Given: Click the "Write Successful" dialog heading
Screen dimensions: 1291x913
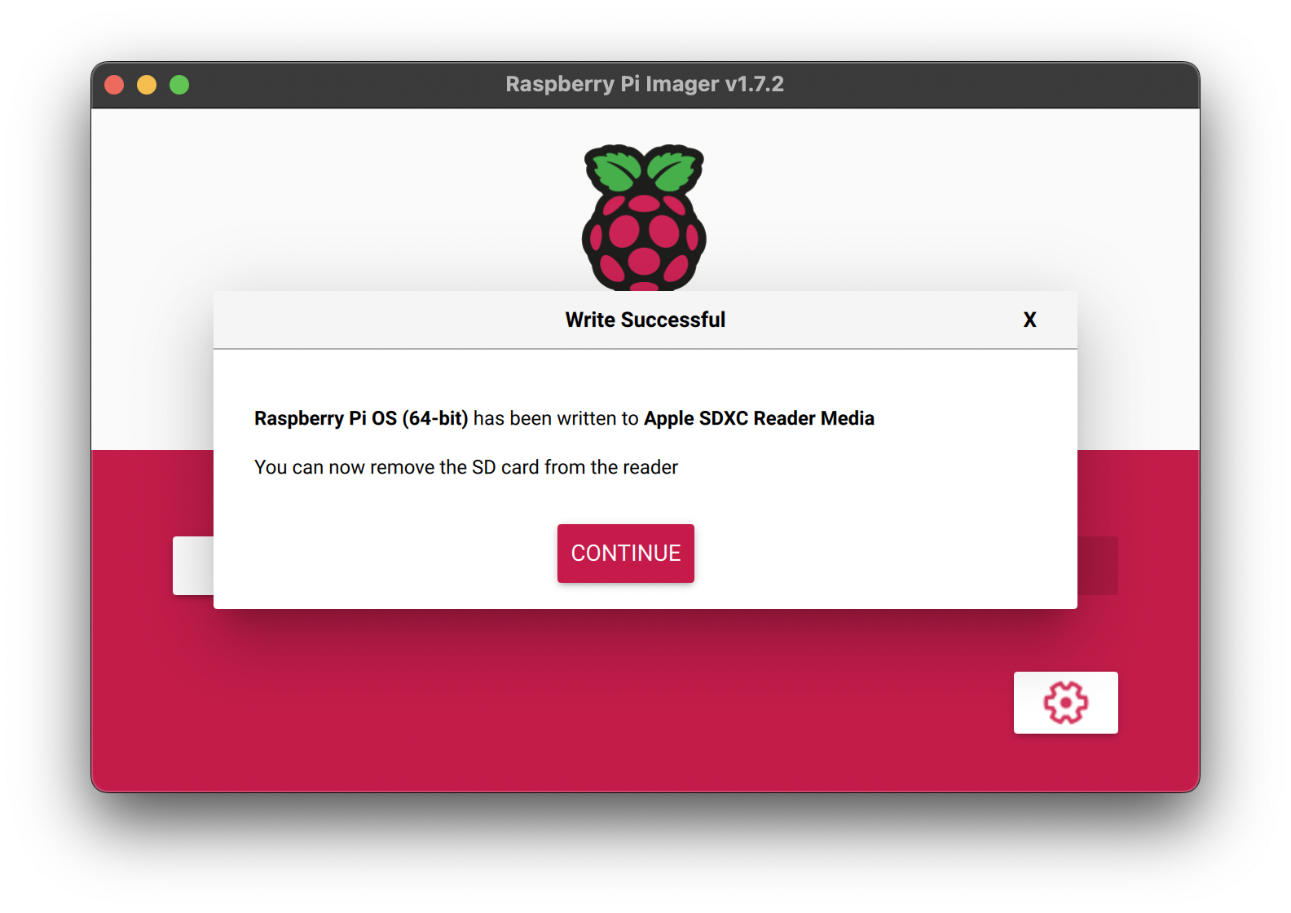Looking at the screenshot, I should 645,320.
